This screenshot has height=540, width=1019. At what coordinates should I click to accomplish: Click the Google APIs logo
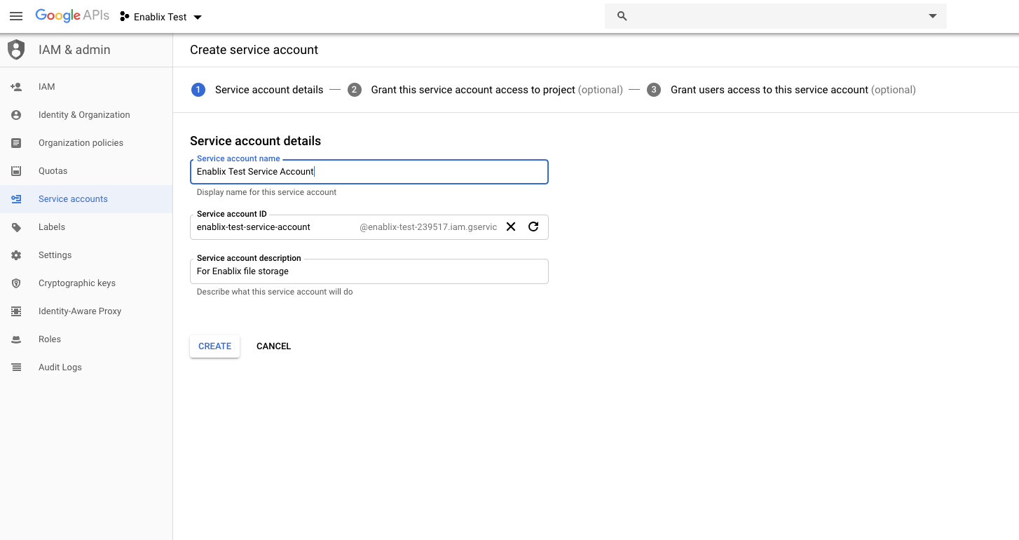pos(72,16)
